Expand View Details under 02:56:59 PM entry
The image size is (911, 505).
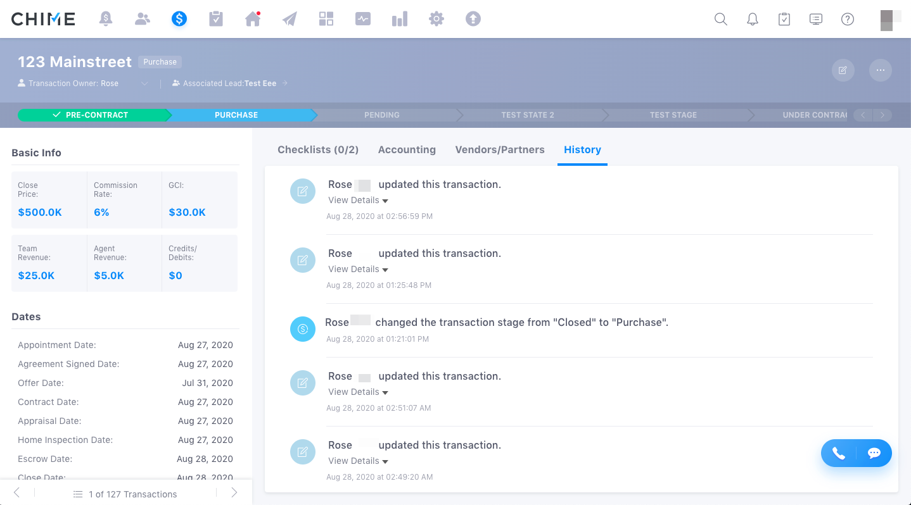(358, 201)
